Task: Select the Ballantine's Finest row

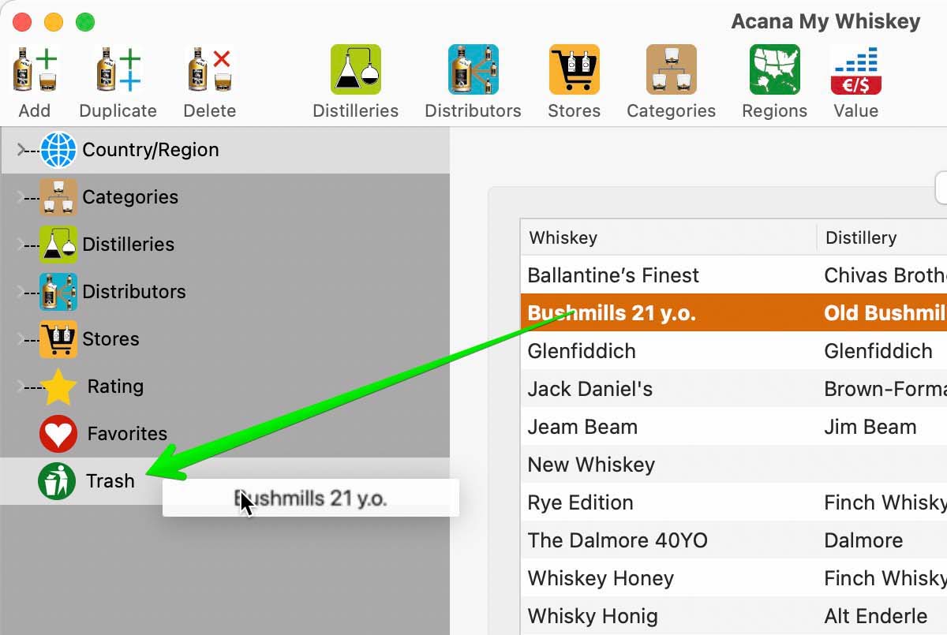Action: (x=734, y=275)
